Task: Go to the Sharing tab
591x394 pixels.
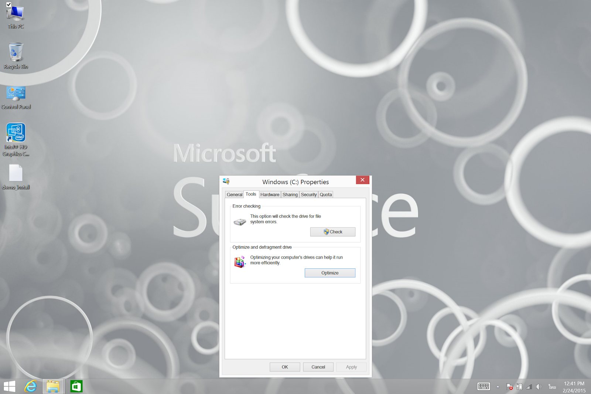Action: click(290, 195)
